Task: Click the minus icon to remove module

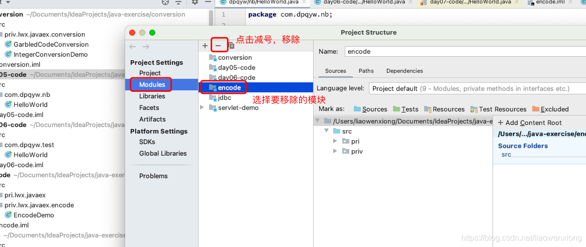Action: click(218, 46)
